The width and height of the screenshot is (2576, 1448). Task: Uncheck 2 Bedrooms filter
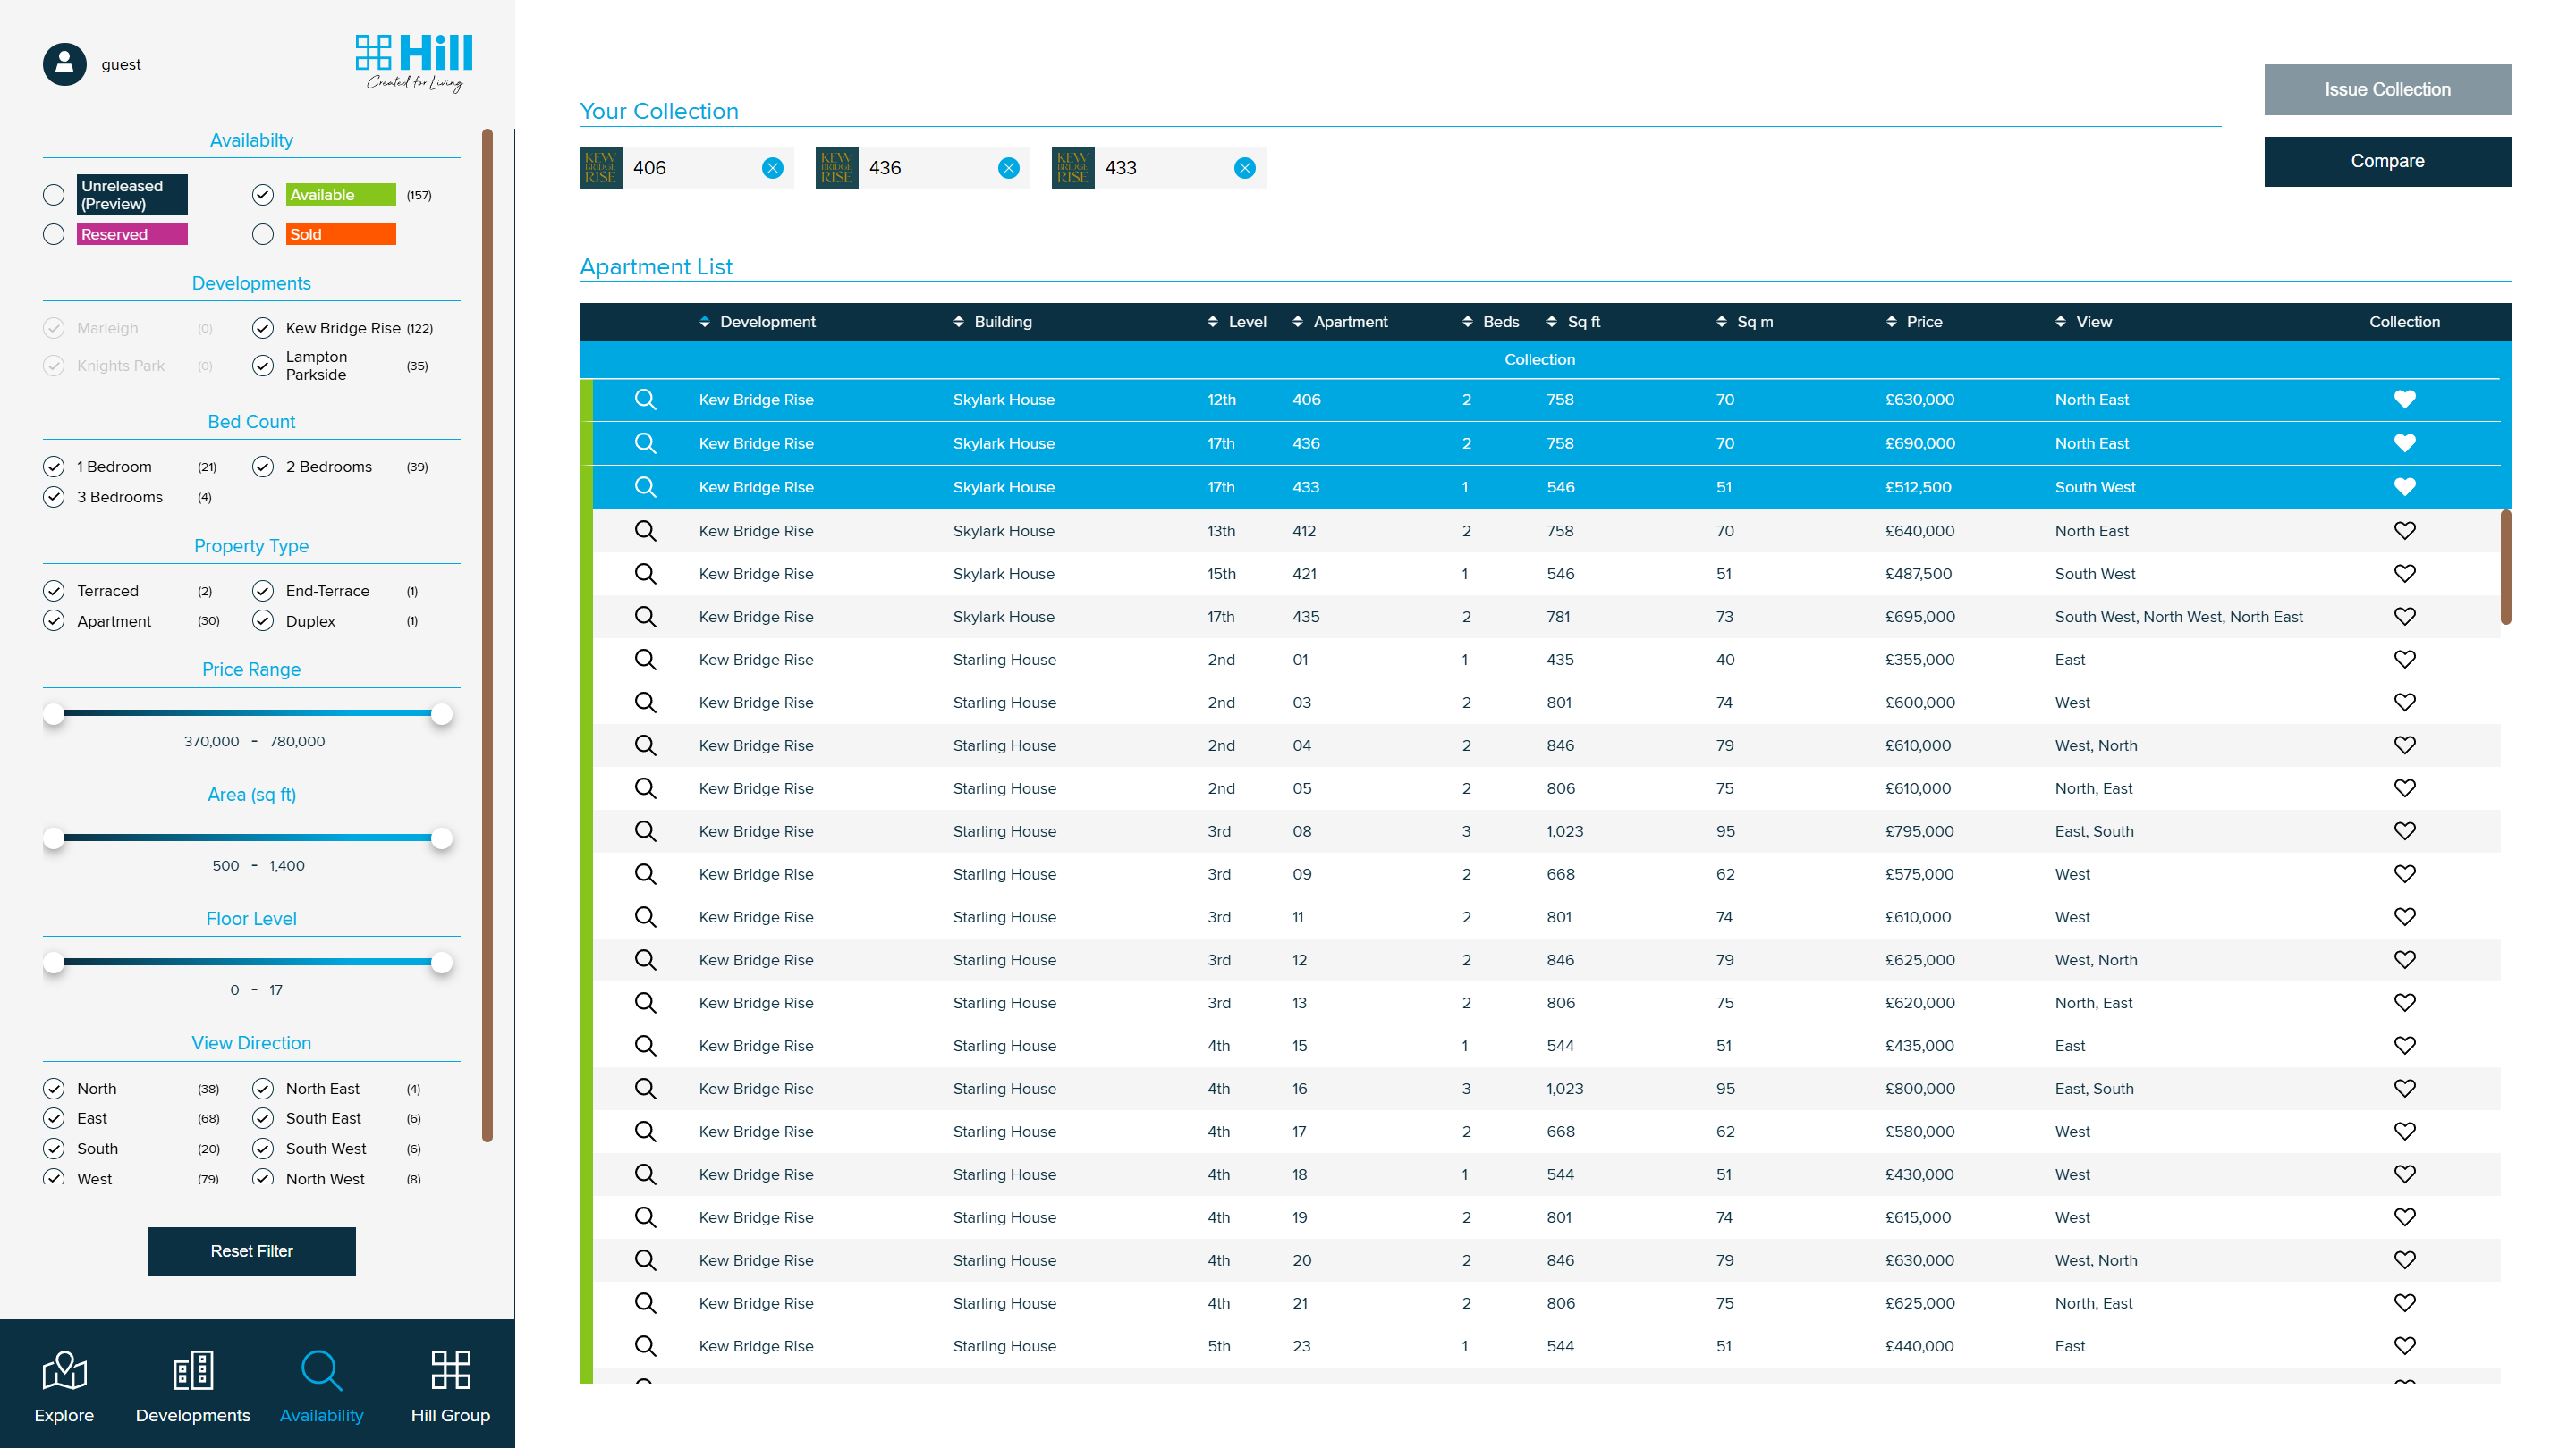(x=263, y=467)
